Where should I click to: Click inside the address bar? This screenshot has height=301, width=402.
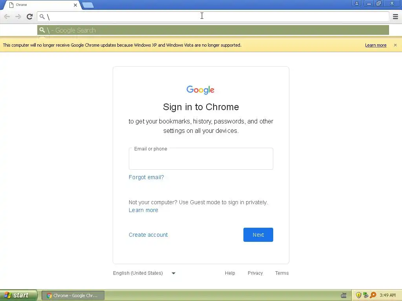coord(213,16)
